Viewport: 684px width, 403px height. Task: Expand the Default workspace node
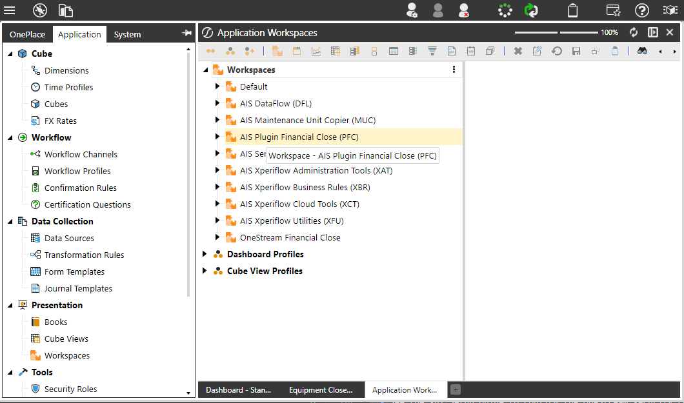pyautogui.click(x=217, y=86)
